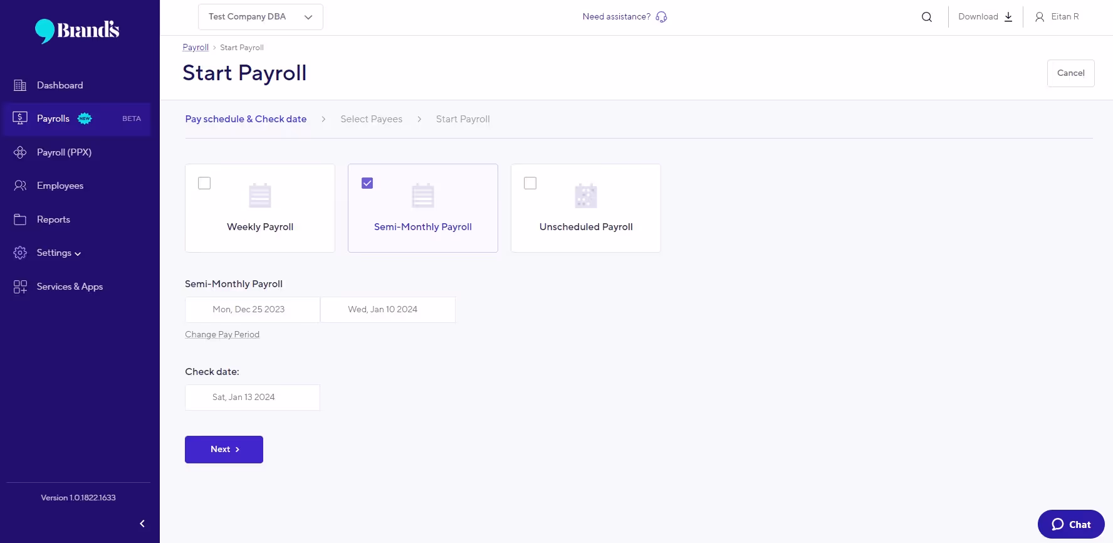Click the Eitan R account name

[x=1065, y=17]
